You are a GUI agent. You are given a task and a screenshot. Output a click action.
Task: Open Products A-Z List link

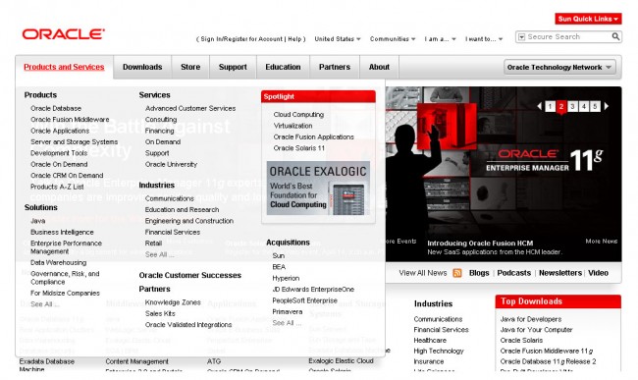pos(57,187)
